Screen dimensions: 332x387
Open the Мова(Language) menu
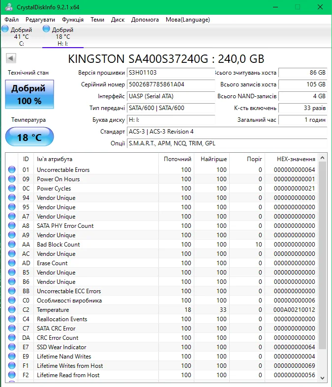[x=187, y=20]
